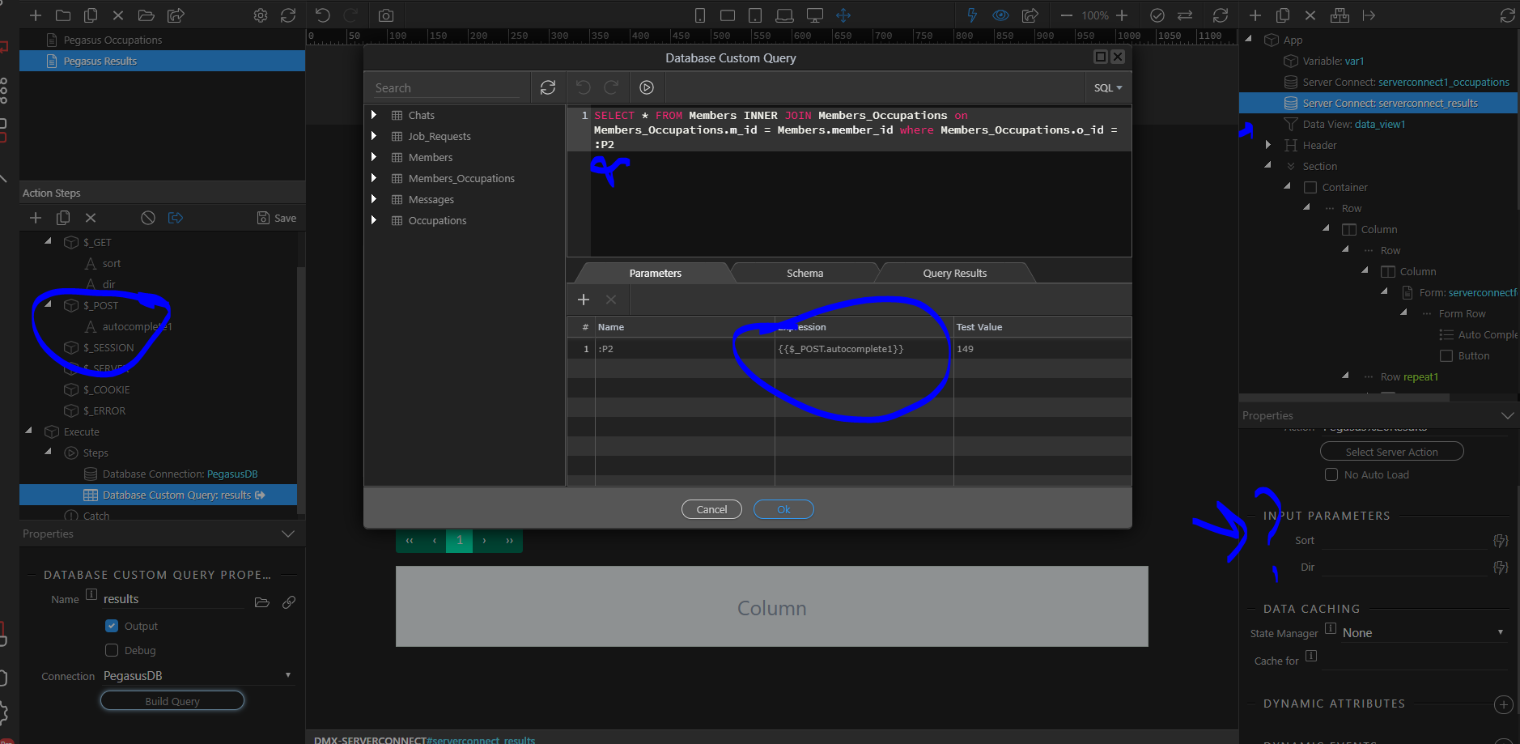Run the query with the play icon
This screenshot has height=744, width=1520.
pyautogui.click(x=646, y=87)
